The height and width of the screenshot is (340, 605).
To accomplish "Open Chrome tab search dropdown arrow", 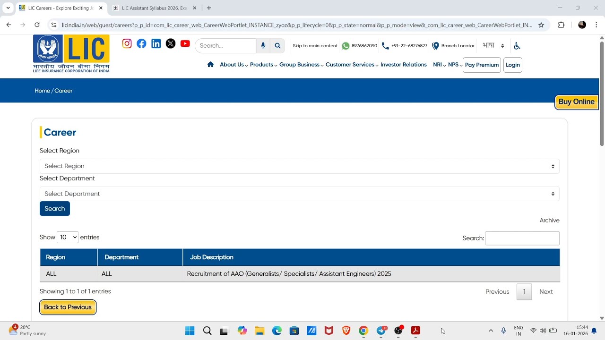I will coord(8,8).
